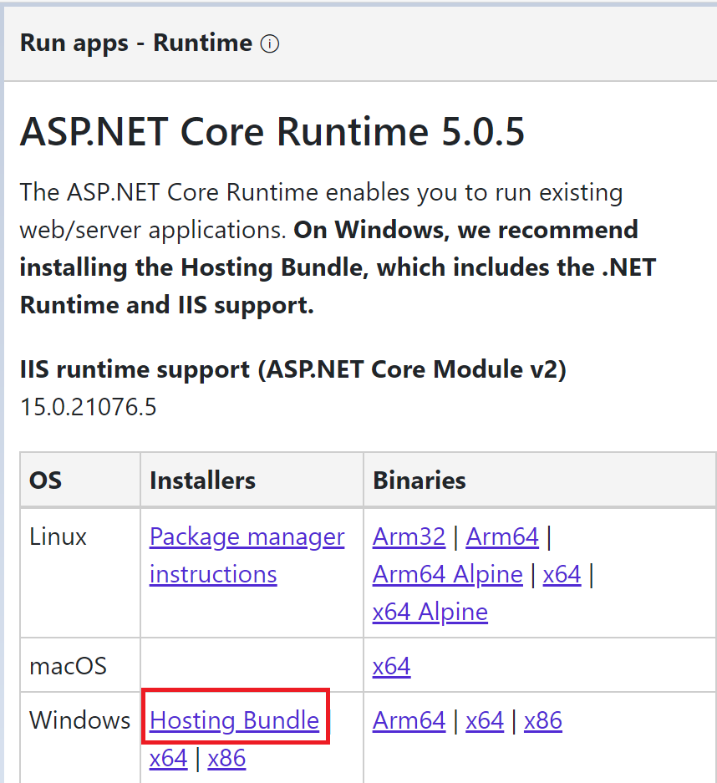Get the Windows x64 binaries

point(485,720)
